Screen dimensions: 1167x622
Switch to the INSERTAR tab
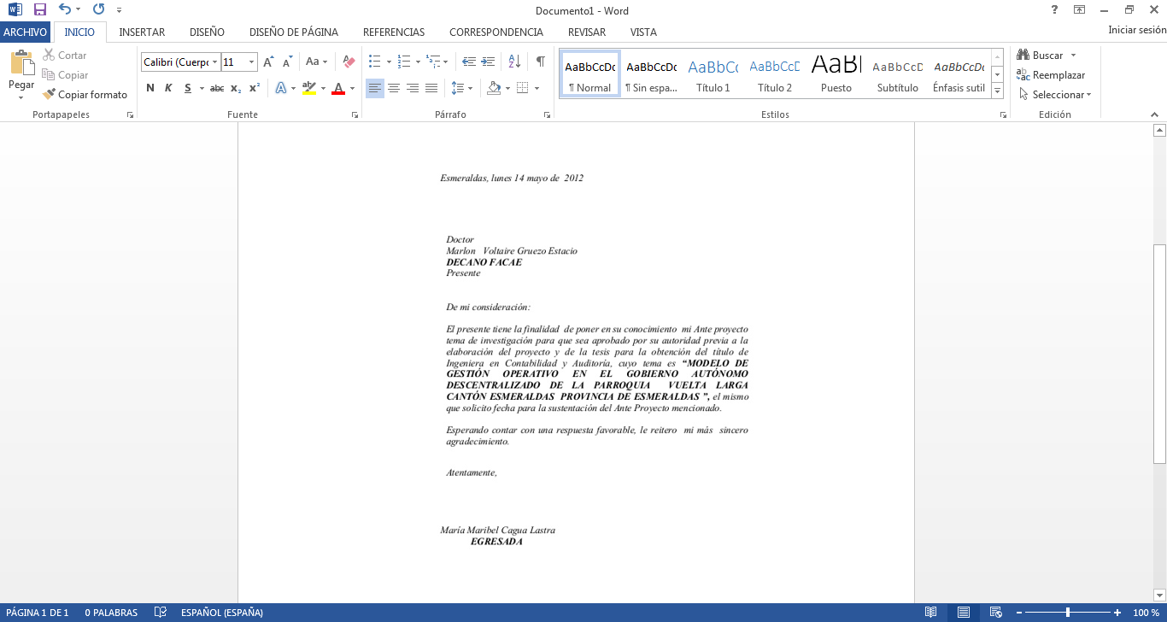tap(142, 32)
